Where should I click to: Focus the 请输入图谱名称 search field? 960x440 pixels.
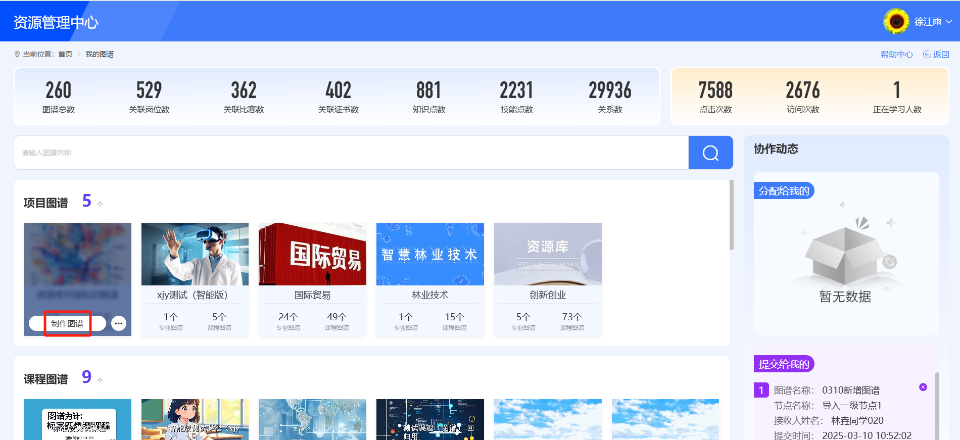tap(351, 153)
